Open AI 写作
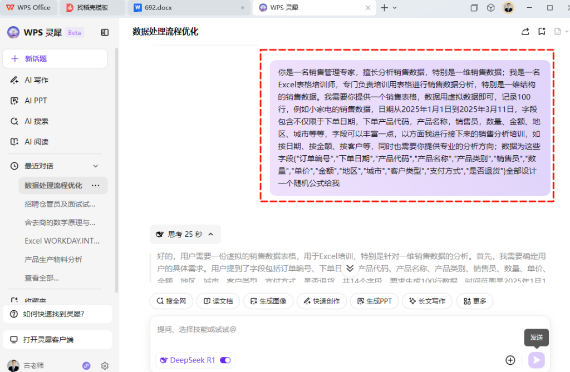 tap(36, 80)
